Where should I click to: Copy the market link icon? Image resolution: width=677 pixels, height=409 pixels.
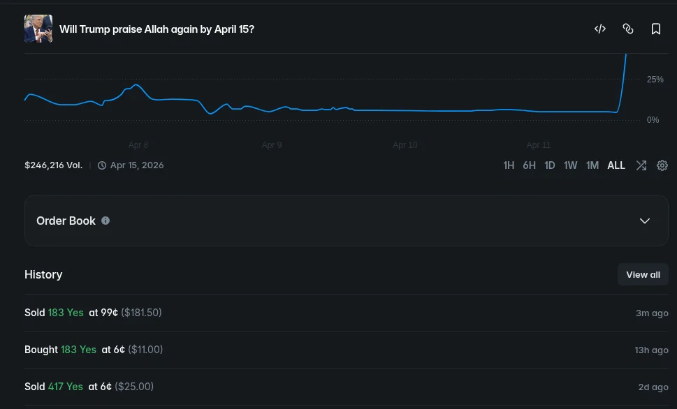tap(628, 29)
